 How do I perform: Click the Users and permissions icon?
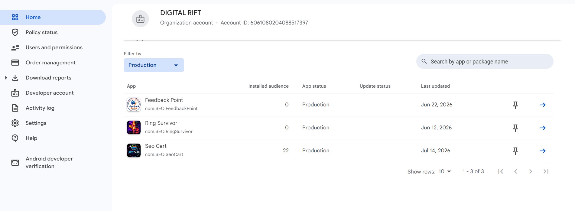[15, 47]
